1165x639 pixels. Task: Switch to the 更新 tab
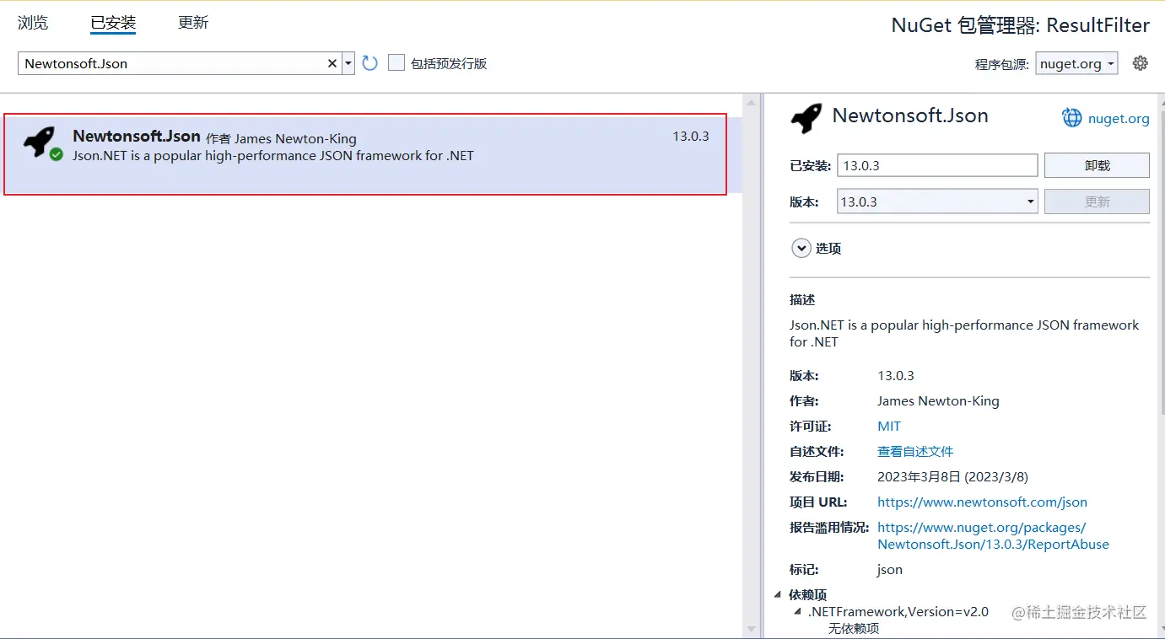click(x=193, y=23)
